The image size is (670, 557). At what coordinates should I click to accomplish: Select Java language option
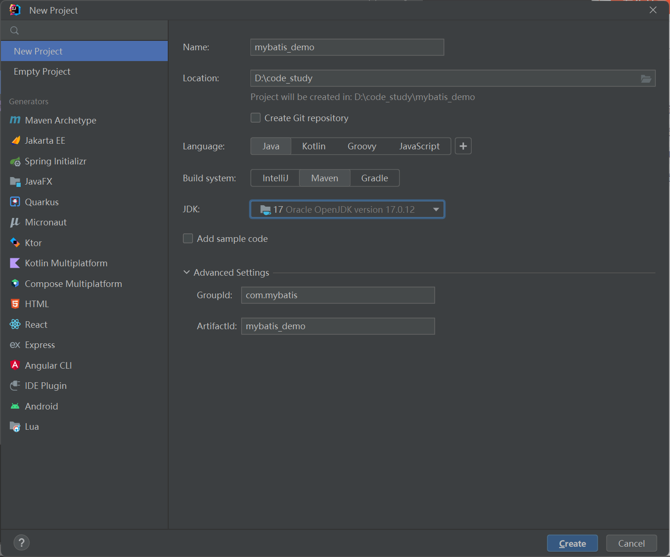pyautogui.click(x=271, y=146)
